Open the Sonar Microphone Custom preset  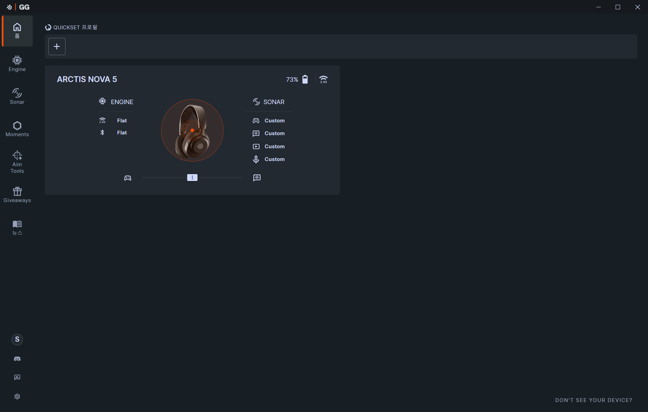(275, 159)
